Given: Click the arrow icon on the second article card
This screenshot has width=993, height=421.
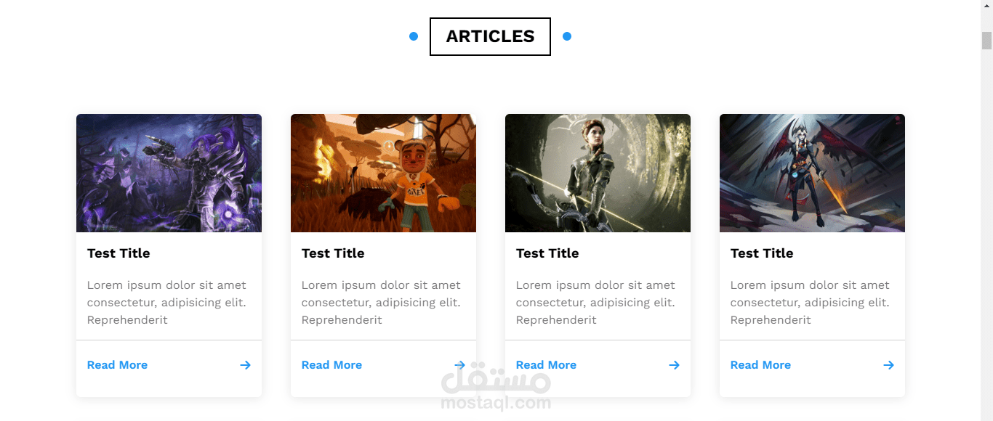Looking at the screenshot, I should point(459,365).
